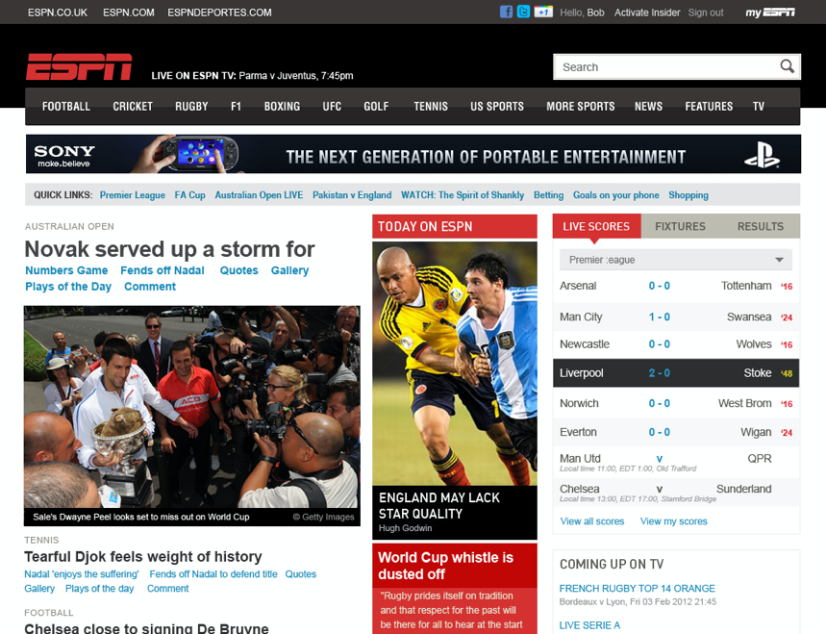
Task: Open the Premier League quick link
Action: pyautogui.click(x=133, y=195)
